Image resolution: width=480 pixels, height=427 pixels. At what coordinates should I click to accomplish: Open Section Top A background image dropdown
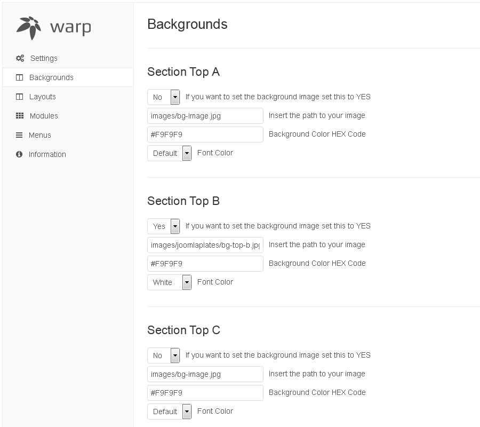(x=164, y=97)
